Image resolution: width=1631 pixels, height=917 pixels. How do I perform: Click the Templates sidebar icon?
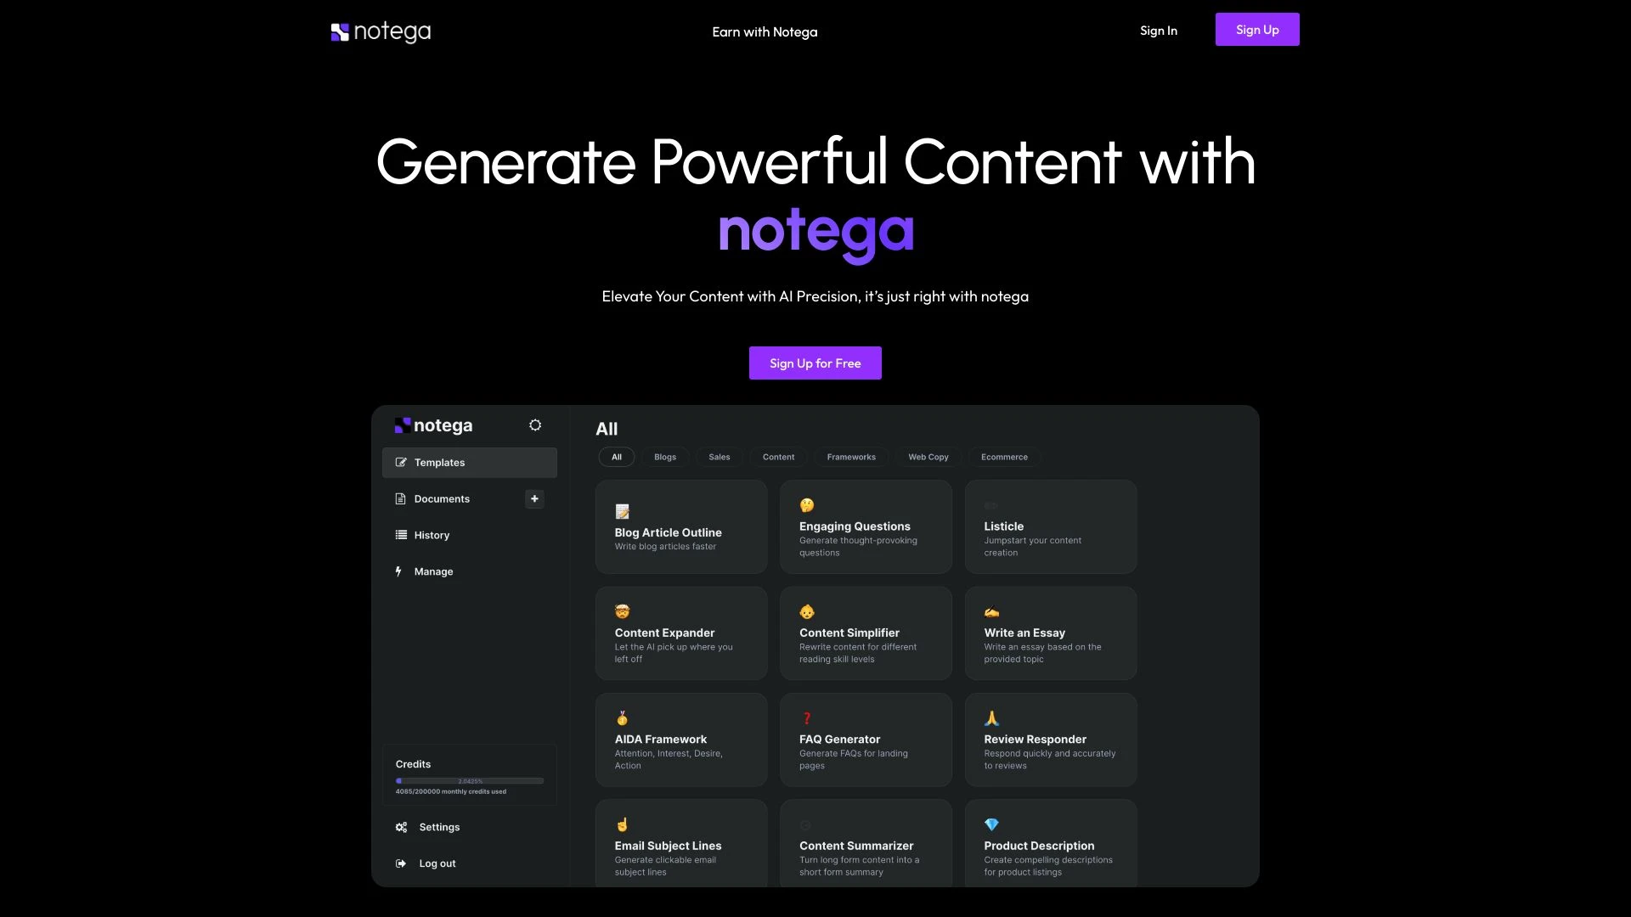tap(401, 461)
